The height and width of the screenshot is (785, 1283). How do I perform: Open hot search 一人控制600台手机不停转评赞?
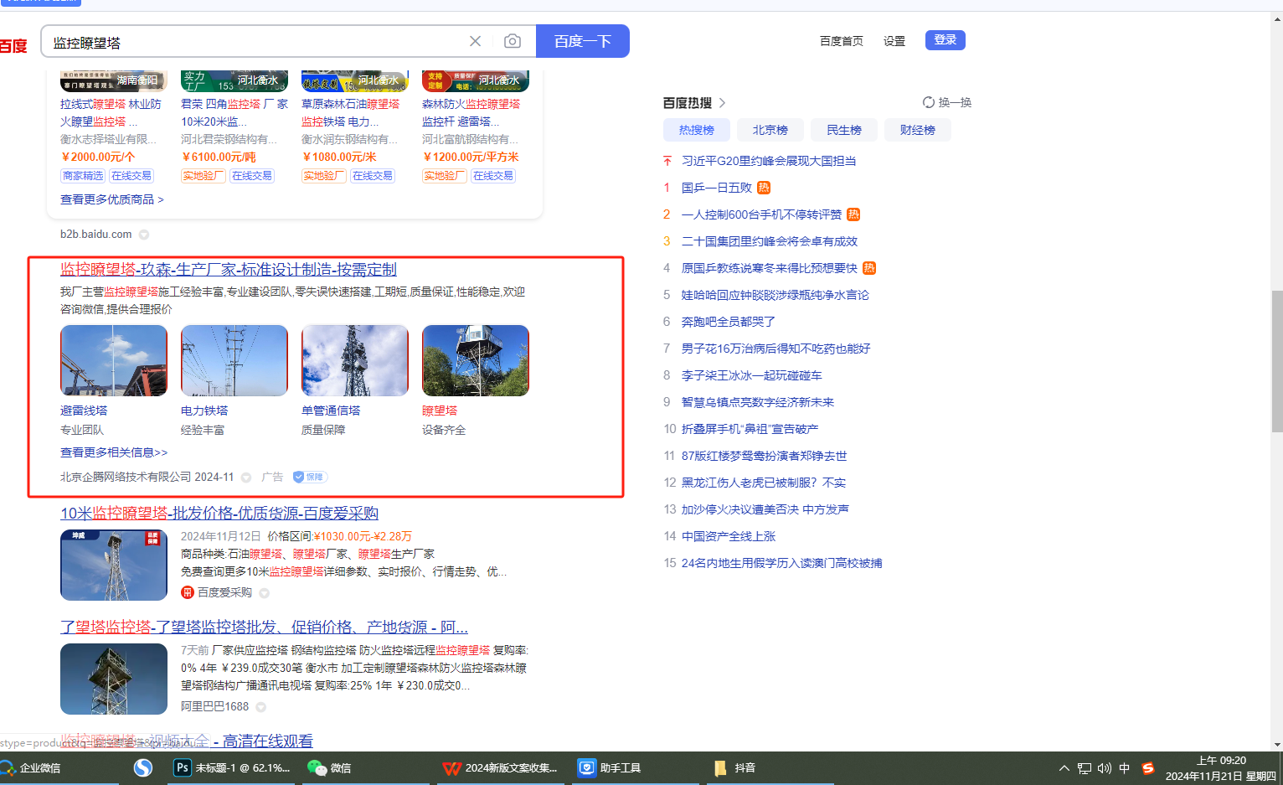click(761, 214)
